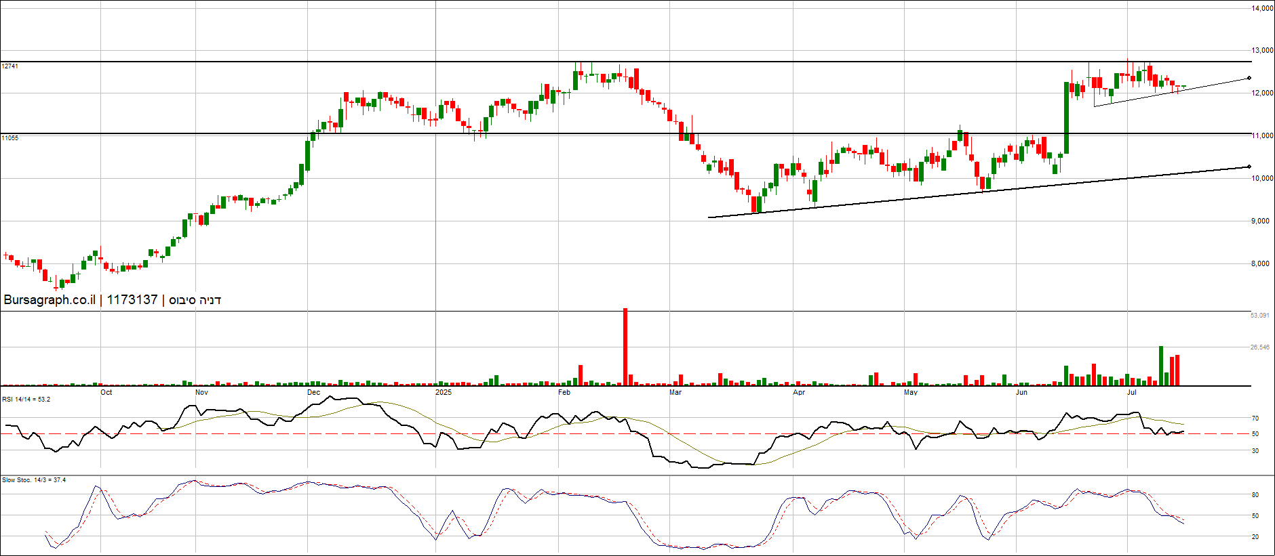1275x556 pixels.
Task: Click the 11055 support level label
Action: click(x=10, y=138)
